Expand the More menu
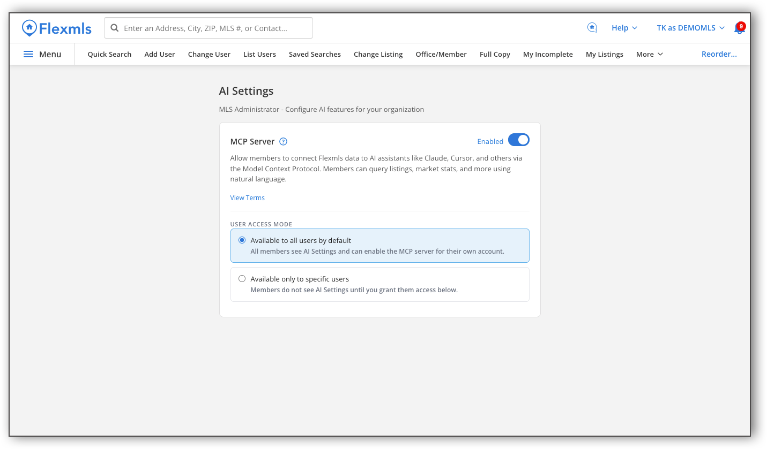 (x=650, y=54)
